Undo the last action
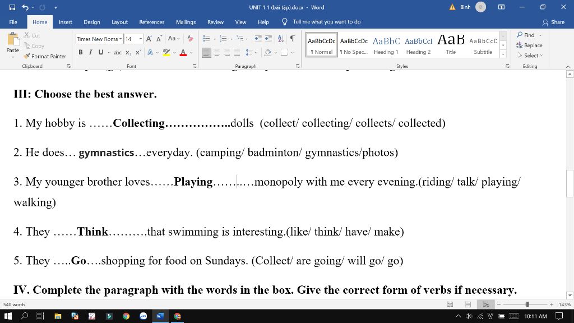This screenshot has width=574, height=323. click(25, 7)
